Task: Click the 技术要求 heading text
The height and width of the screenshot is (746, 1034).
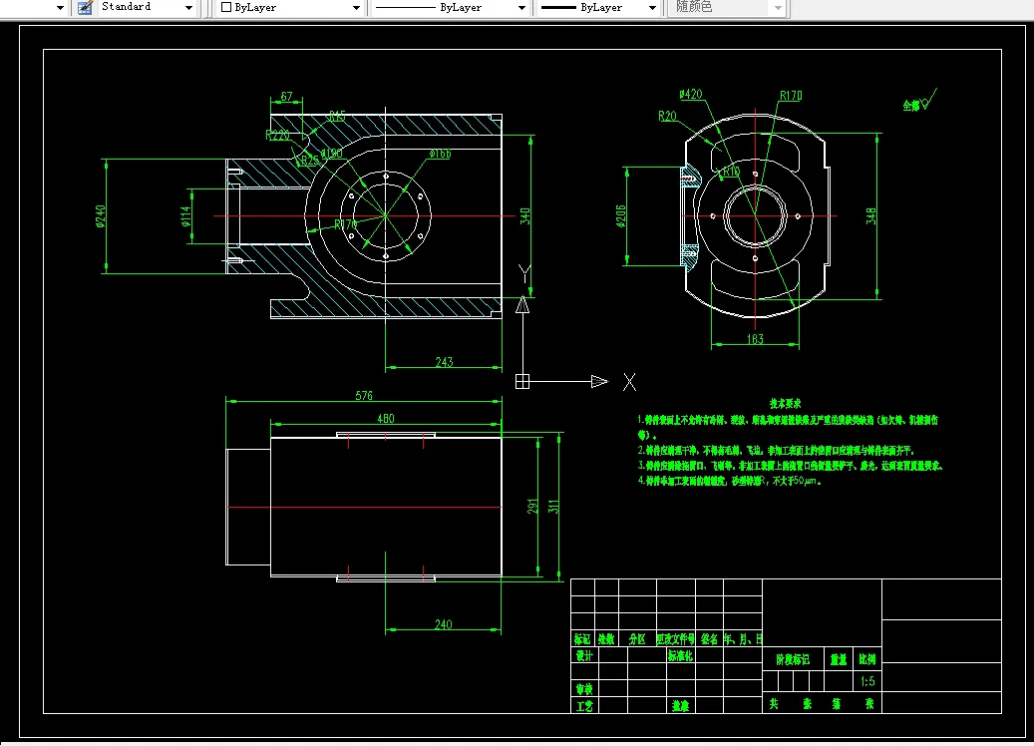Action: (785, 403)
